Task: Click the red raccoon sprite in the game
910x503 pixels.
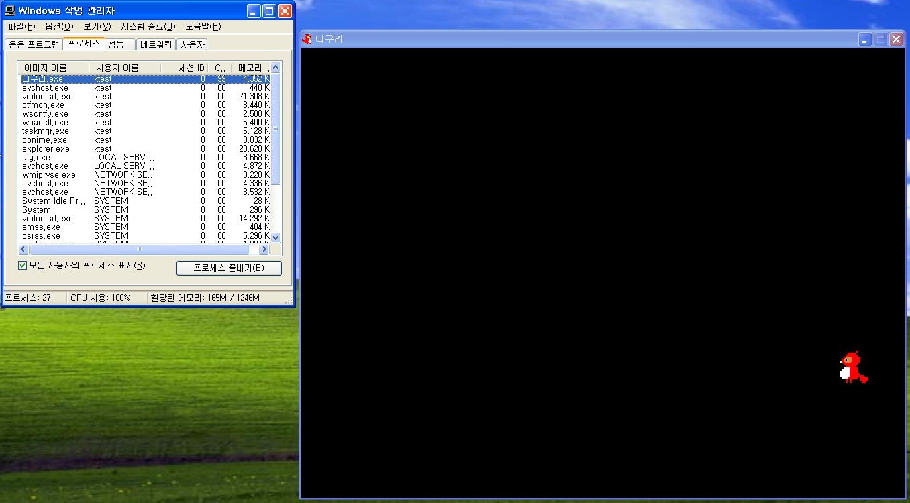Action: coord(853,367)
